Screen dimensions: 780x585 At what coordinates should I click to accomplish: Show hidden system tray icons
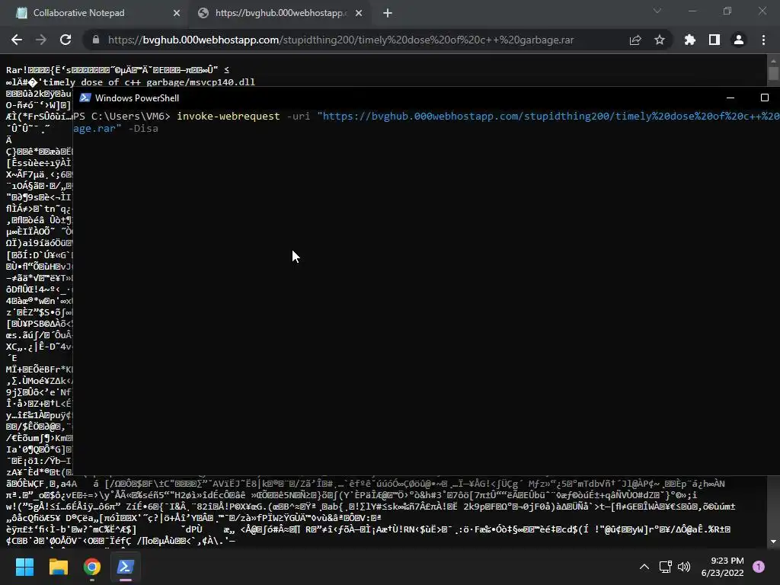(644, 567)
